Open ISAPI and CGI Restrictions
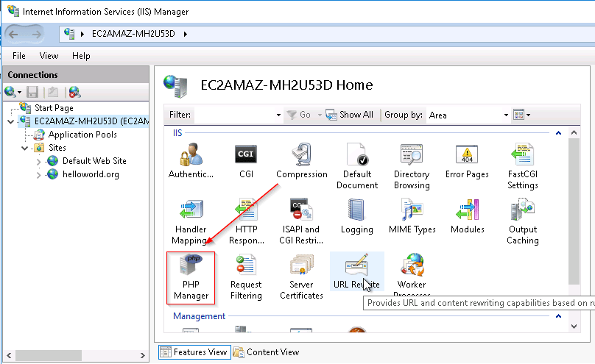This screenshot has width=595, height=364. point(301,221)
